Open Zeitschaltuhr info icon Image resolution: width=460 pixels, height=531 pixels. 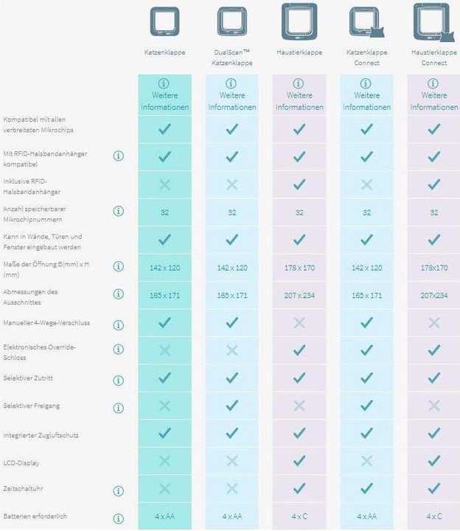tap(118, 491)
